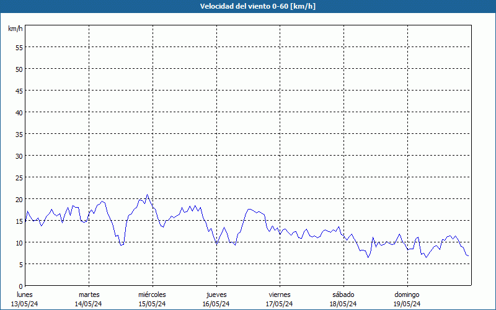This screenshot has width=496, height=310.
Task: Click the title 'Velocidad del viento 0-60 [km/h]'
Action: [257, 6]
